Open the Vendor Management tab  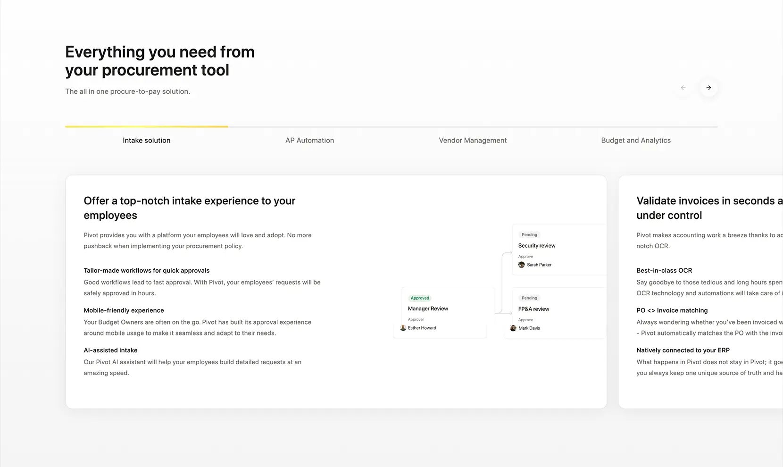point(473,141)
